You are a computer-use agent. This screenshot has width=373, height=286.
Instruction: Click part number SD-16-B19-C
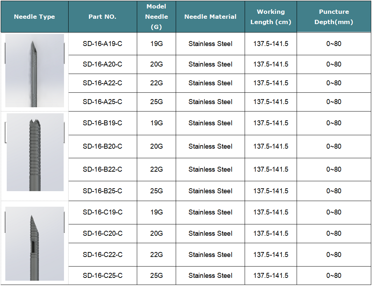click(103, 123)
